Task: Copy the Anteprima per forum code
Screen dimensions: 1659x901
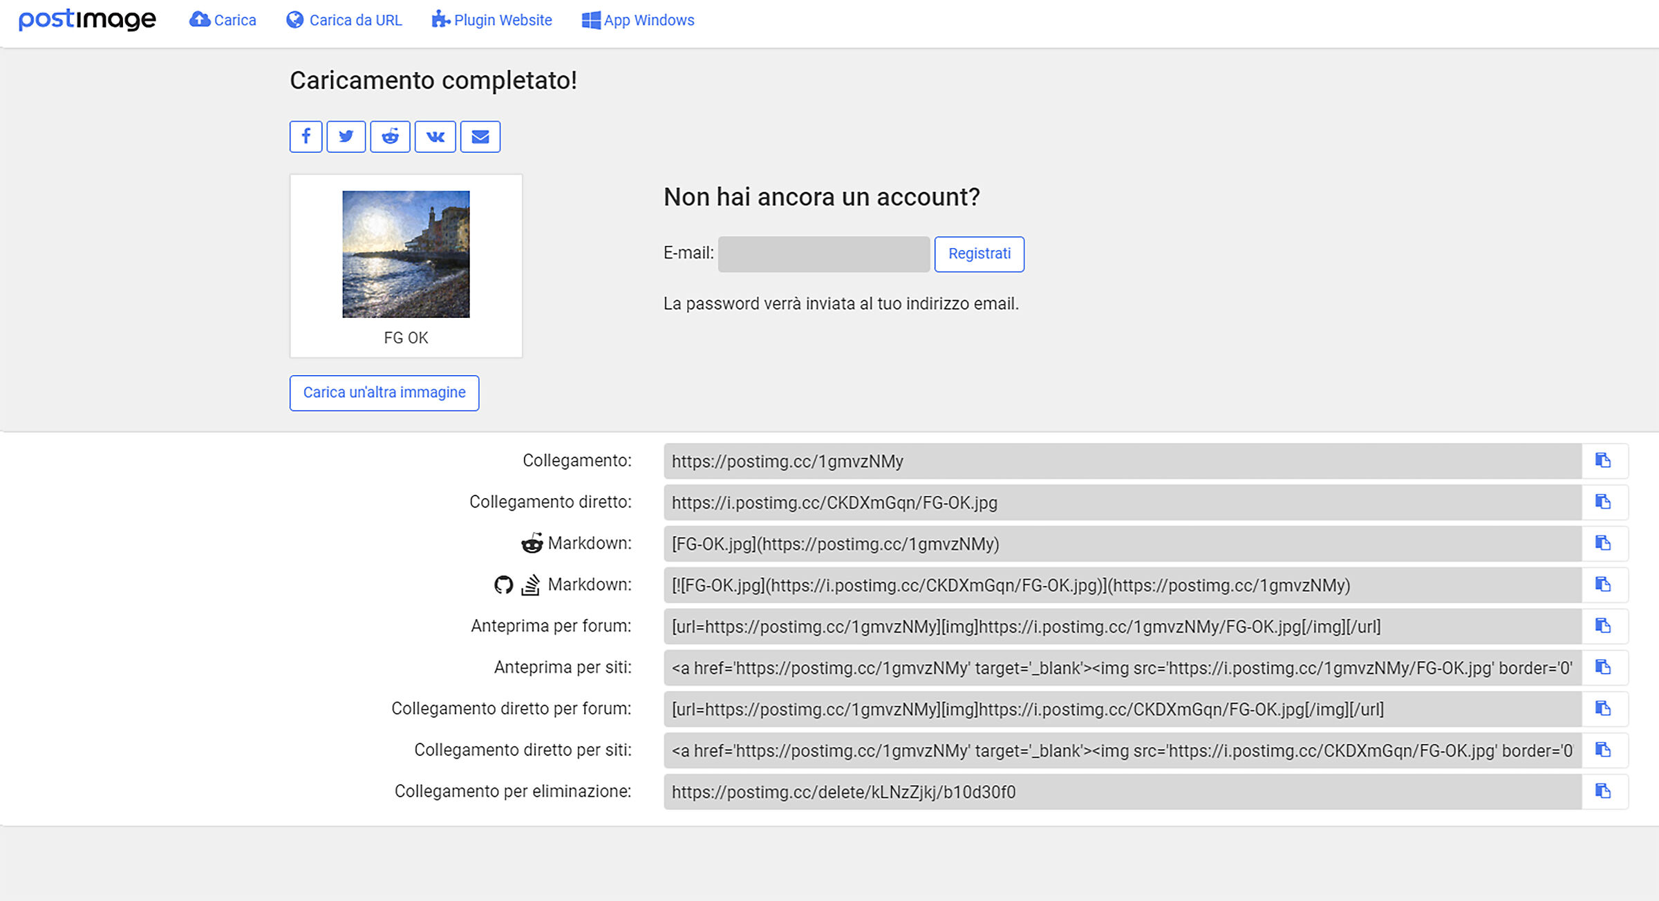Action: pyautogui.click(x=1603, y=627)
